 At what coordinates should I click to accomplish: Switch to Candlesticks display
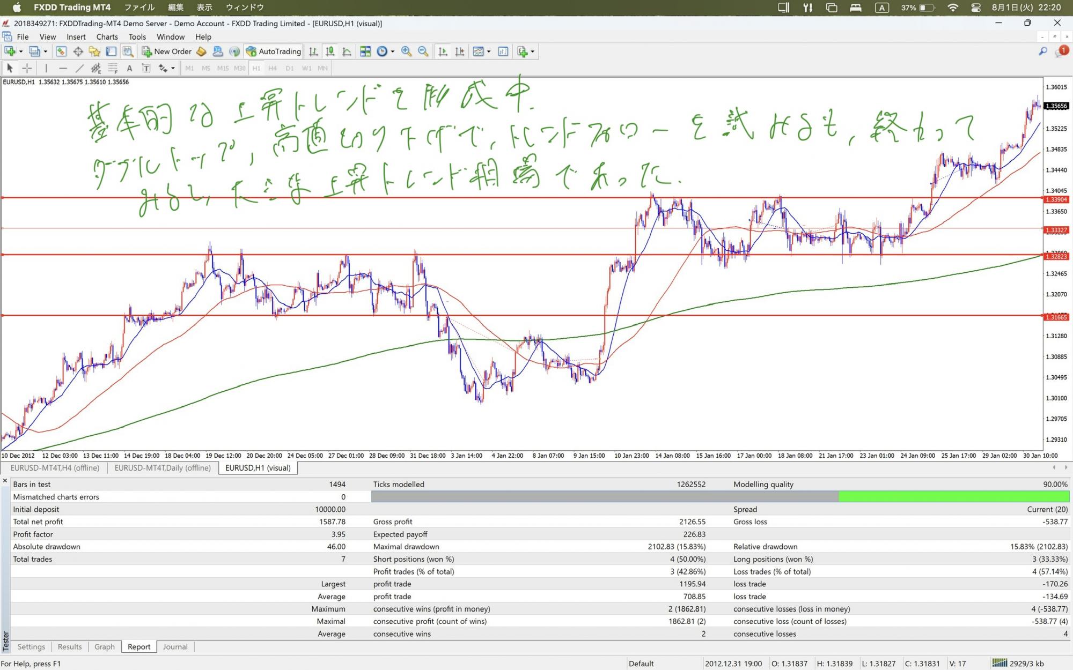[x=330, y=51]
